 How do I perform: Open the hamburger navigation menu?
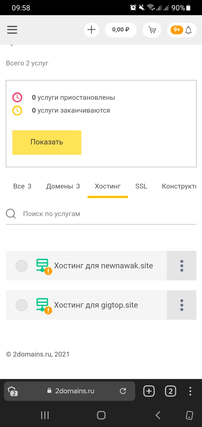(12, 30)
